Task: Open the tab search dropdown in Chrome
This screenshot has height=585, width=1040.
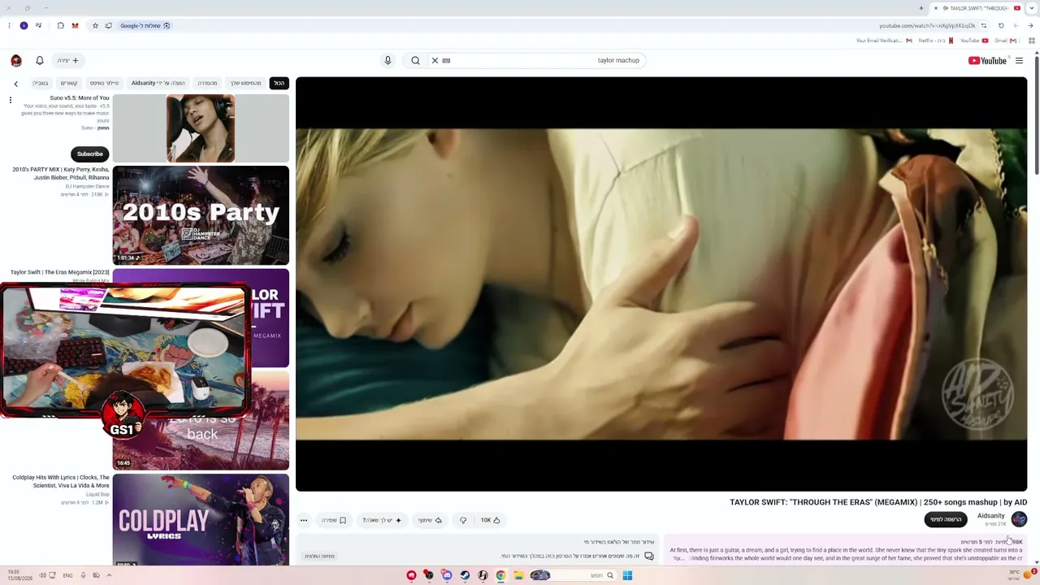Action: pos(1032,8)
